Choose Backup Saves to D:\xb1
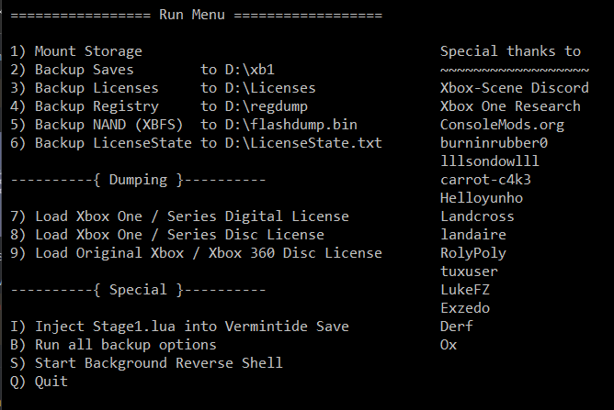The width and height of the screenshot is (614, 410). click(142, 70)
